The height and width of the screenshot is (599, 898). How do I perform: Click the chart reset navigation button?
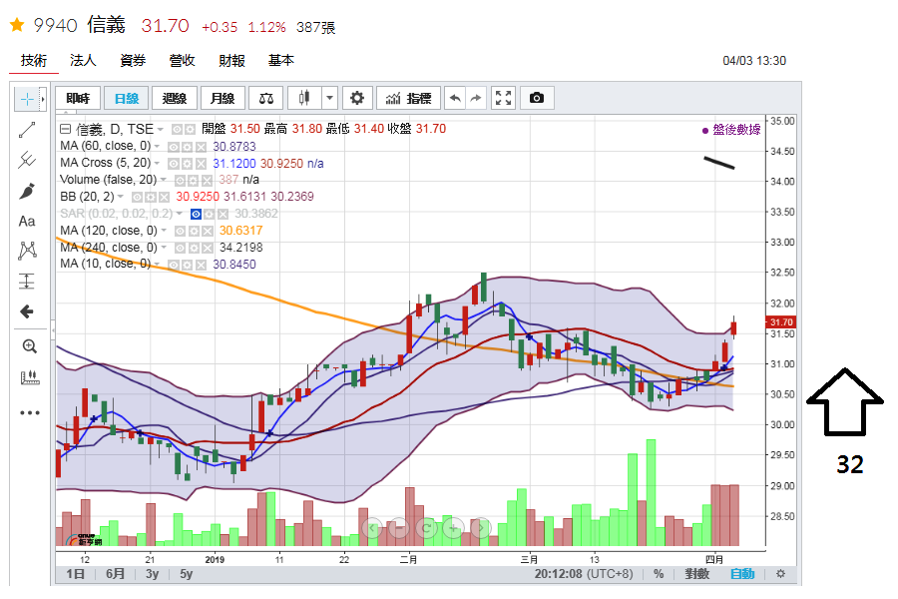[x=426, y=527]
